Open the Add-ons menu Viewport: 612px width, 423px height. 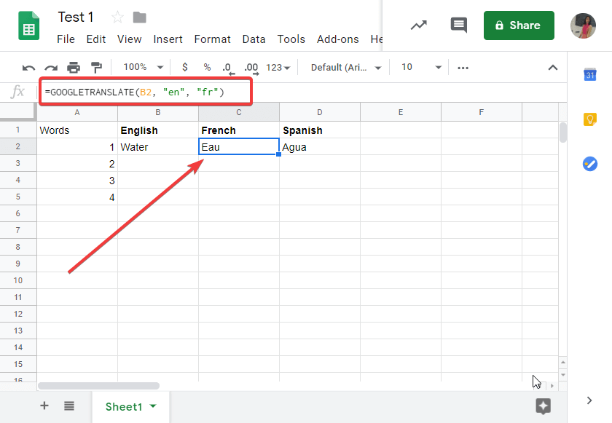(337, 39)
